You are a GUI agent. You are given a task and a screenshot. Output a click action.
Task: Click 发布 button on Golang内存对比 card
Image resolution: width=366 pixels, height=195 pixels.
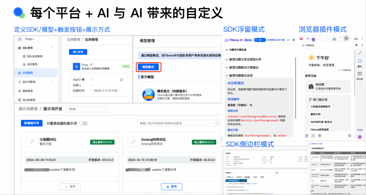click(x=171, y=187)
